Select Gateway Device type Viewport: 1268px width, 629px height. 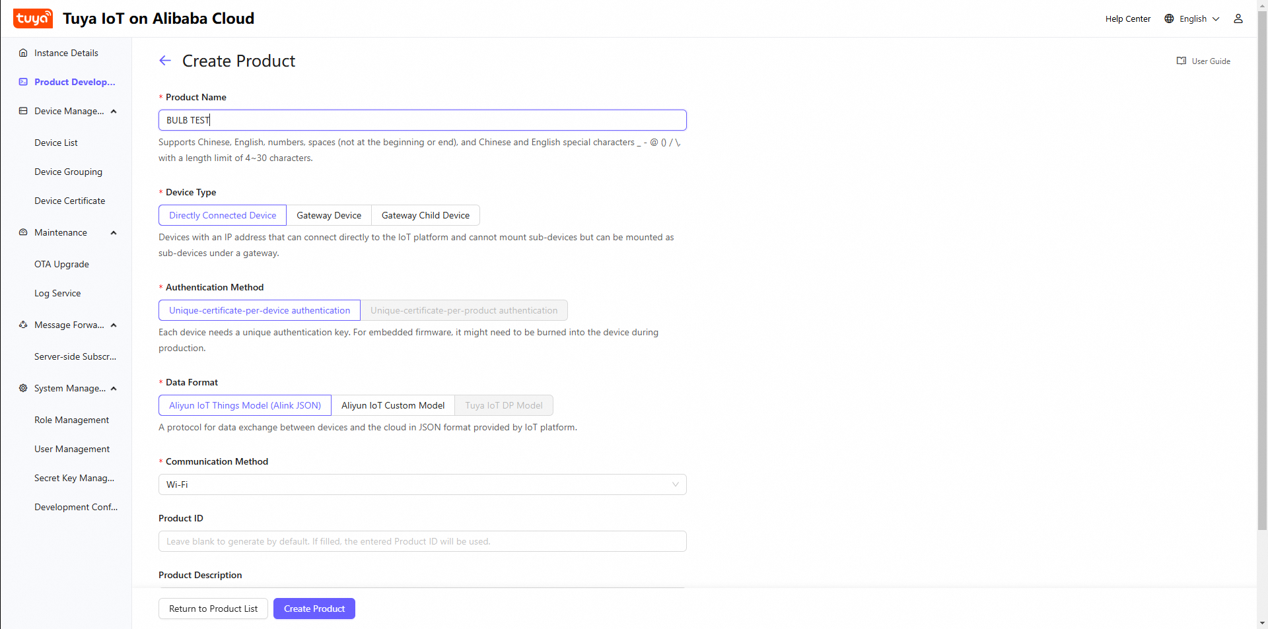click(x=329, y=215)
